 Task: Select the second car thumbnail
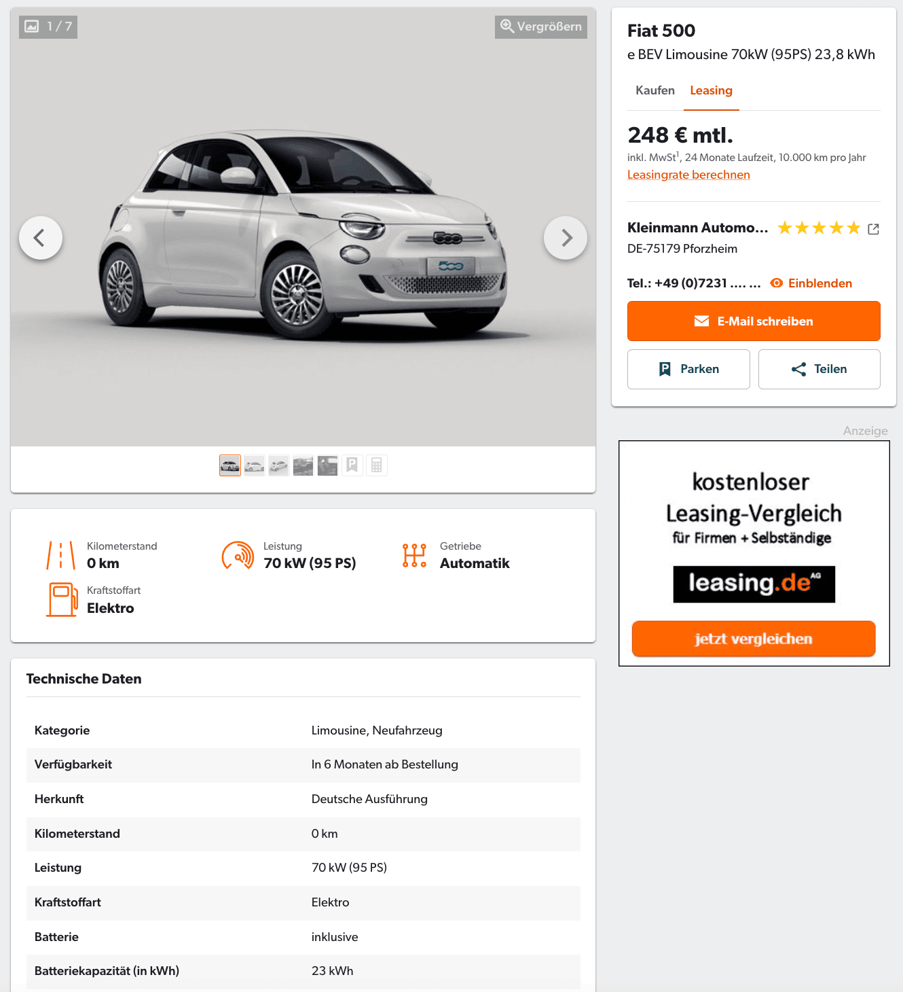point(255,465)
